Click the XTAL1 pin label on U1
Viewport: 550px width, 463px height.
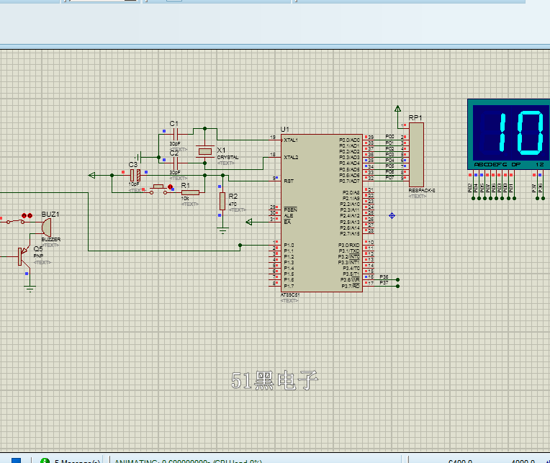(291, 140)
